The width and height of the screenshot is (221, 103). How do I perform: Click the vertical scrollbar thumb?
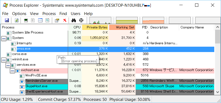[217, 37]
